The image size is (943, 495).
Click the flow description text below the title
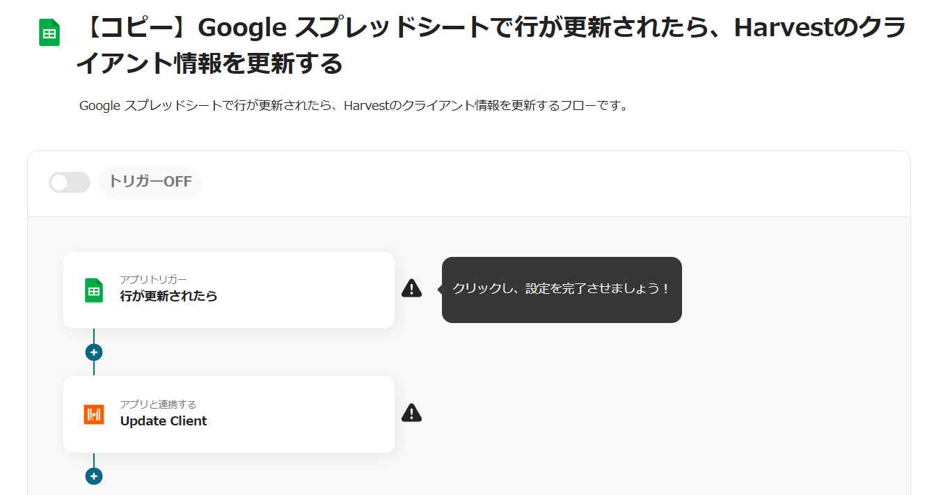pyautogui.click(x=354, y=107)
